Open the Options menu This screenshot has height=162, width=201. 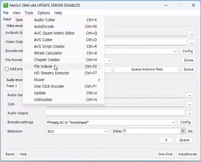[44, 13]
